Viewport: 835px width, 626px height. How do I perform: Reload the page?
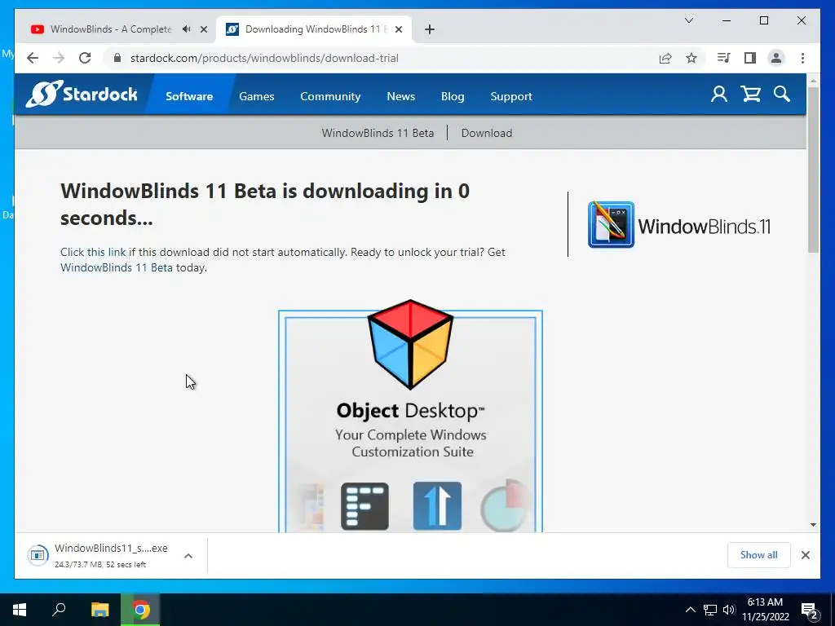click(85, 58)
